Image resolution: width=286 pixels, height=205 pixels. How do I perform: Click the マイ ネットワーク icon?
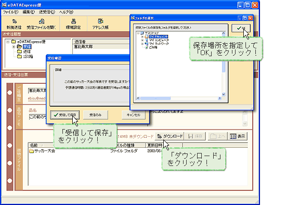pos(146,44)
